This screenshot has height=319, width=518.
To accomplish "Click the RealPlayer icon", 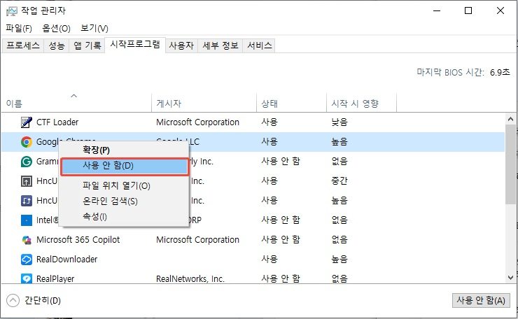I will pos(27,278).
